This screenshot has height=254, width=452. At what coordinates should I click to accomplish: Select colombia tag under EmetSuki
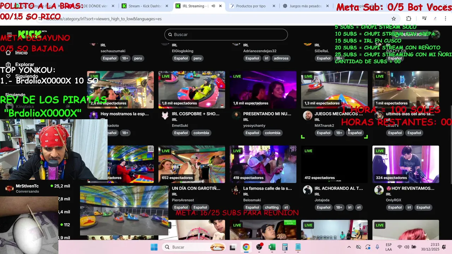[x=201, y=133]
